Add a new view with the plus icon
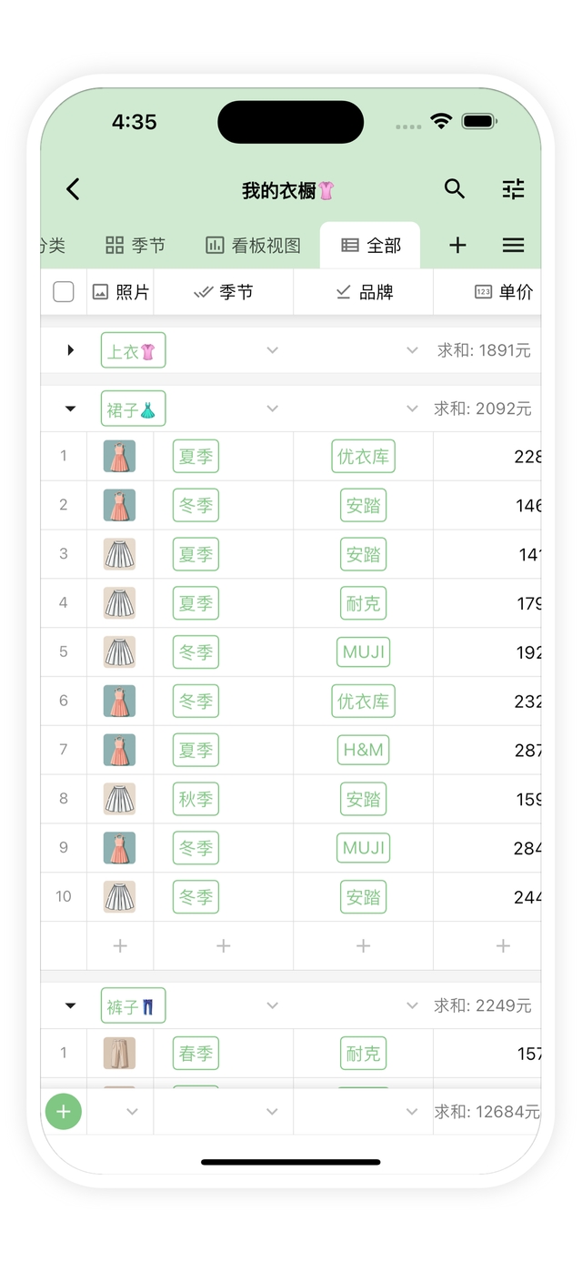This screenshot has height=1262, width=582. (457, 245)
